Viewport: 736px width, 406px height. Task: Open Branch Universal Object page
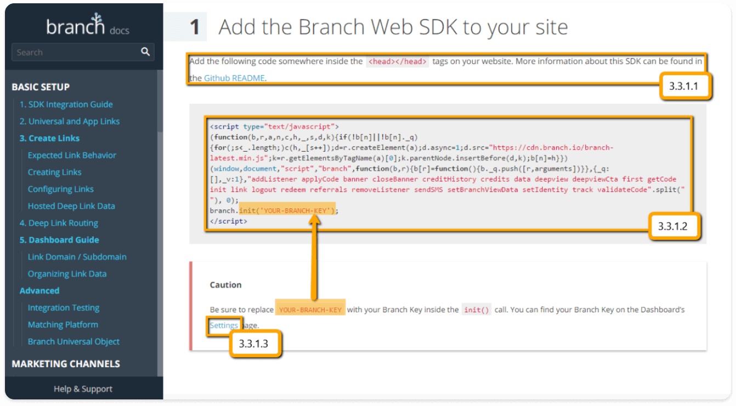73,341
